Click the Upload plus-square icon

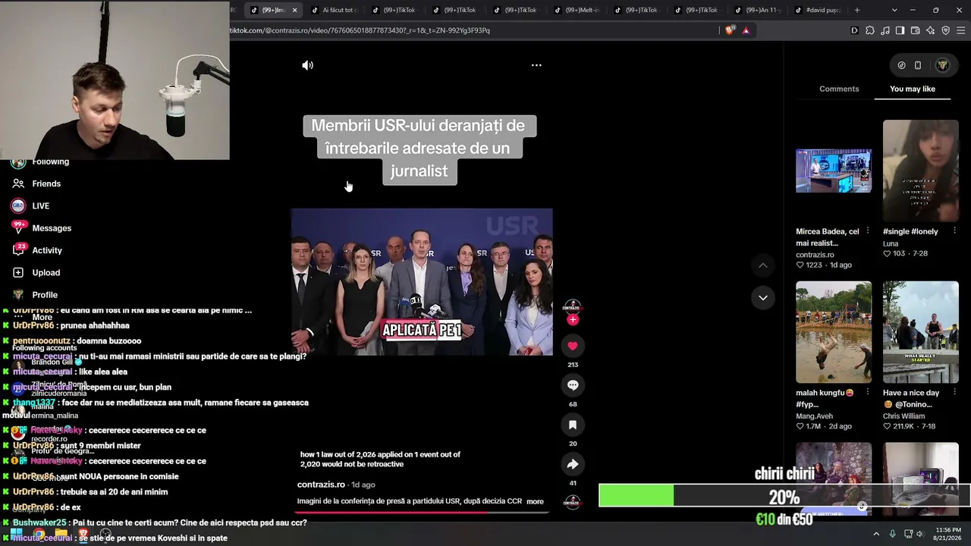click(18, 272)
